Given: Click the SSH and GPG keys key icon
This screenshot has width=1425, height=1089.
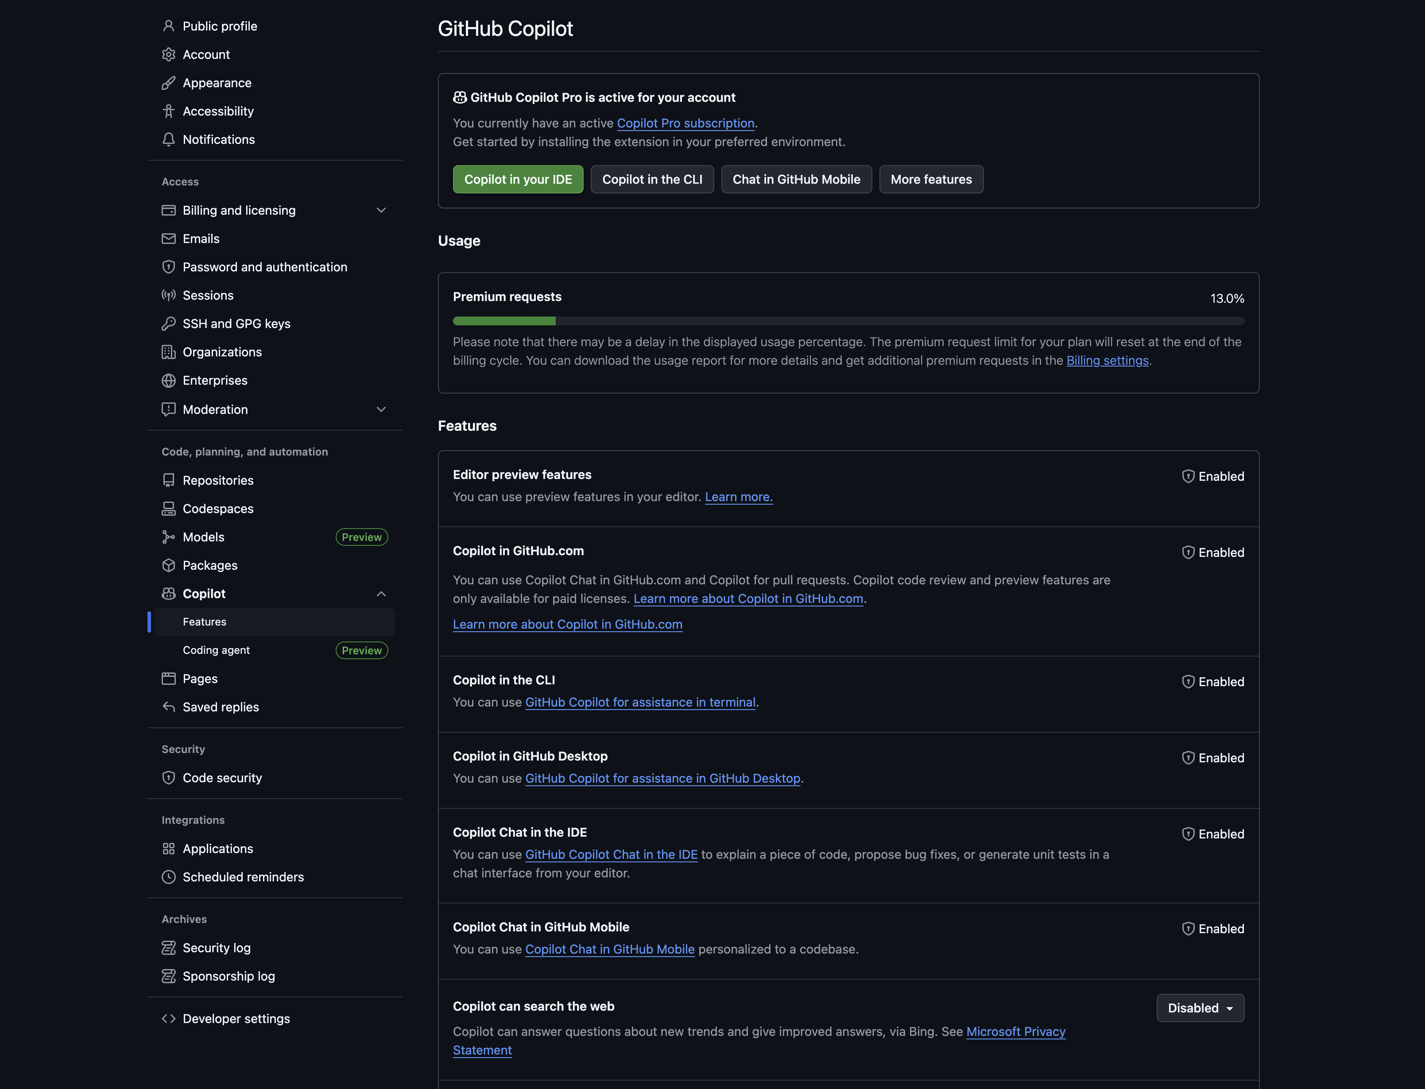Looking at the screenshot, I should click(169, 324).
